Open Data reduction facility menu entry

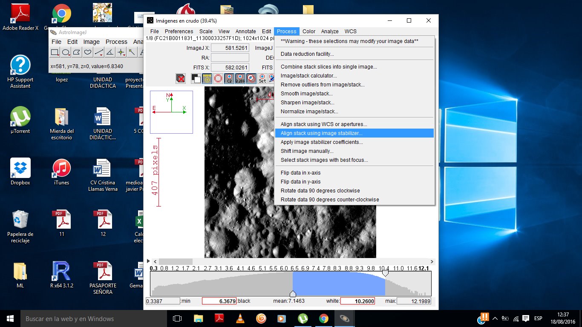pyautogui.click(x=307, y=54)
